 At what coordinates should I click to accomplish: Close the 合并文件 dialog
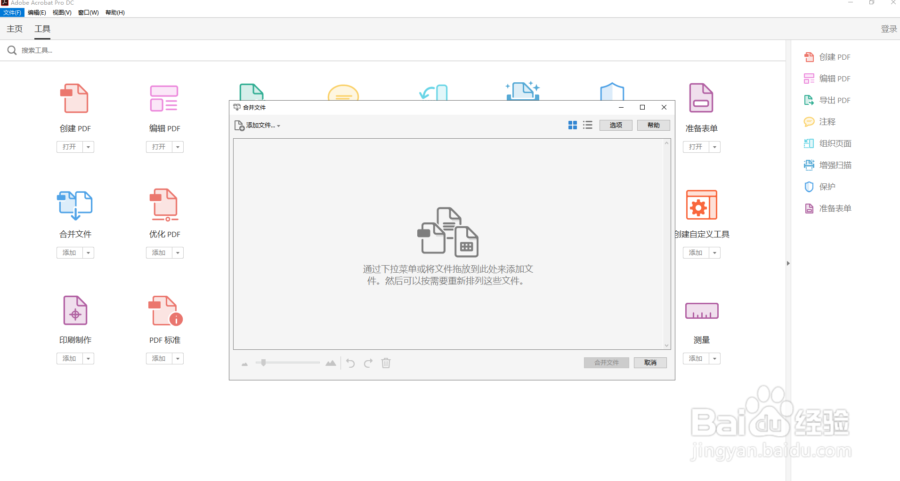(664, 107)
